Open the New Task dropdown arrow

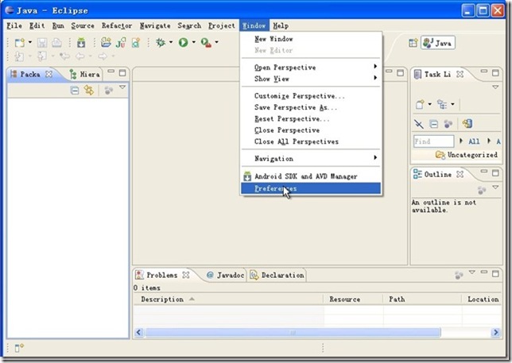tap(429, 104)
